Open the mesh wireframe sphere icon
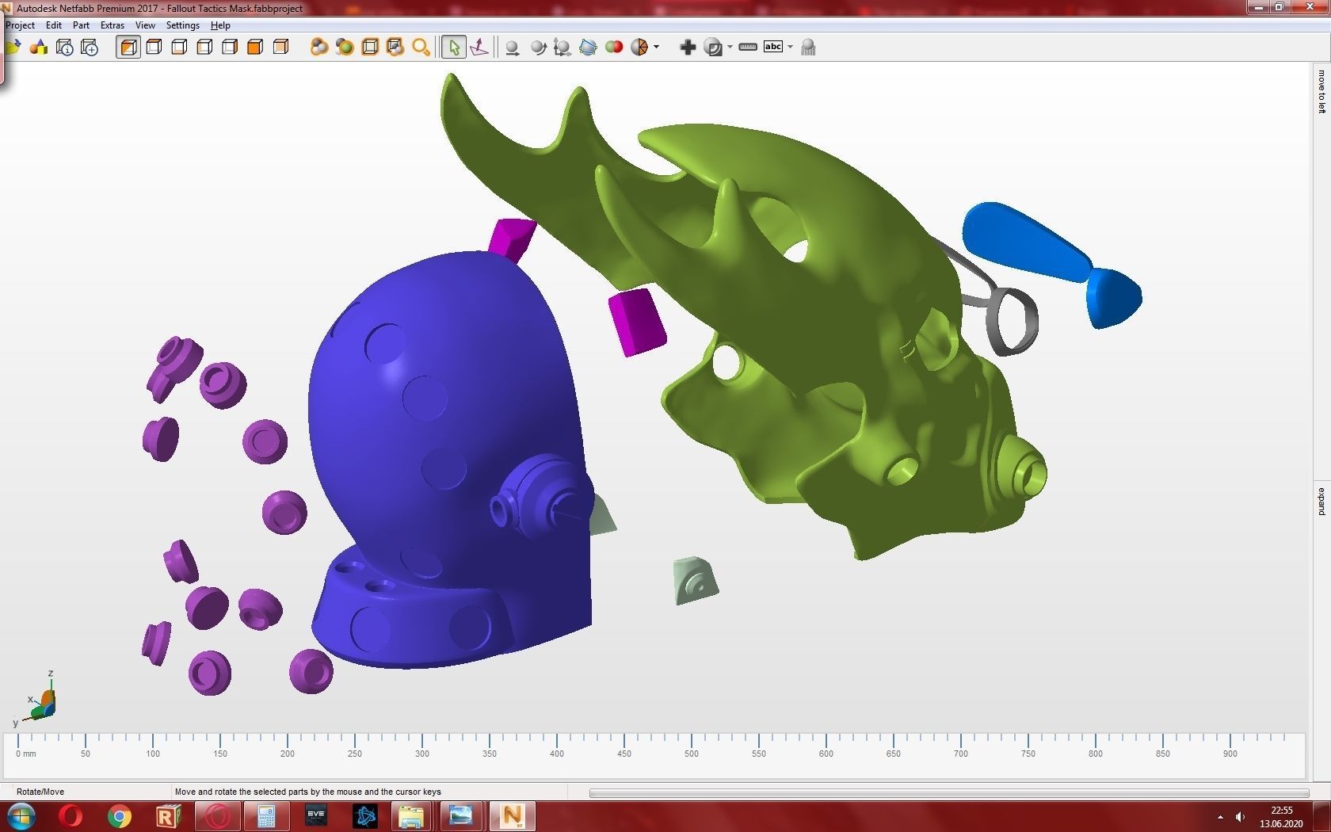The image size is (1331, 832). [x=588, y=48]
